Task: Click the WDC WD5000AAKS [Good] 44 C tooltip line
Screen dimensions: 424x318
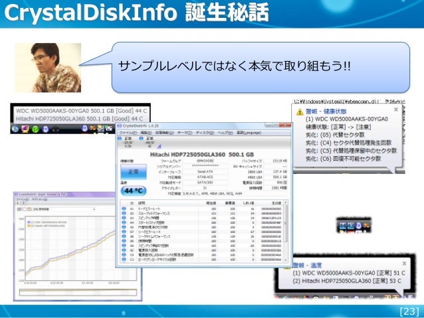Action: pyautogui.click(x=81, y=111)
